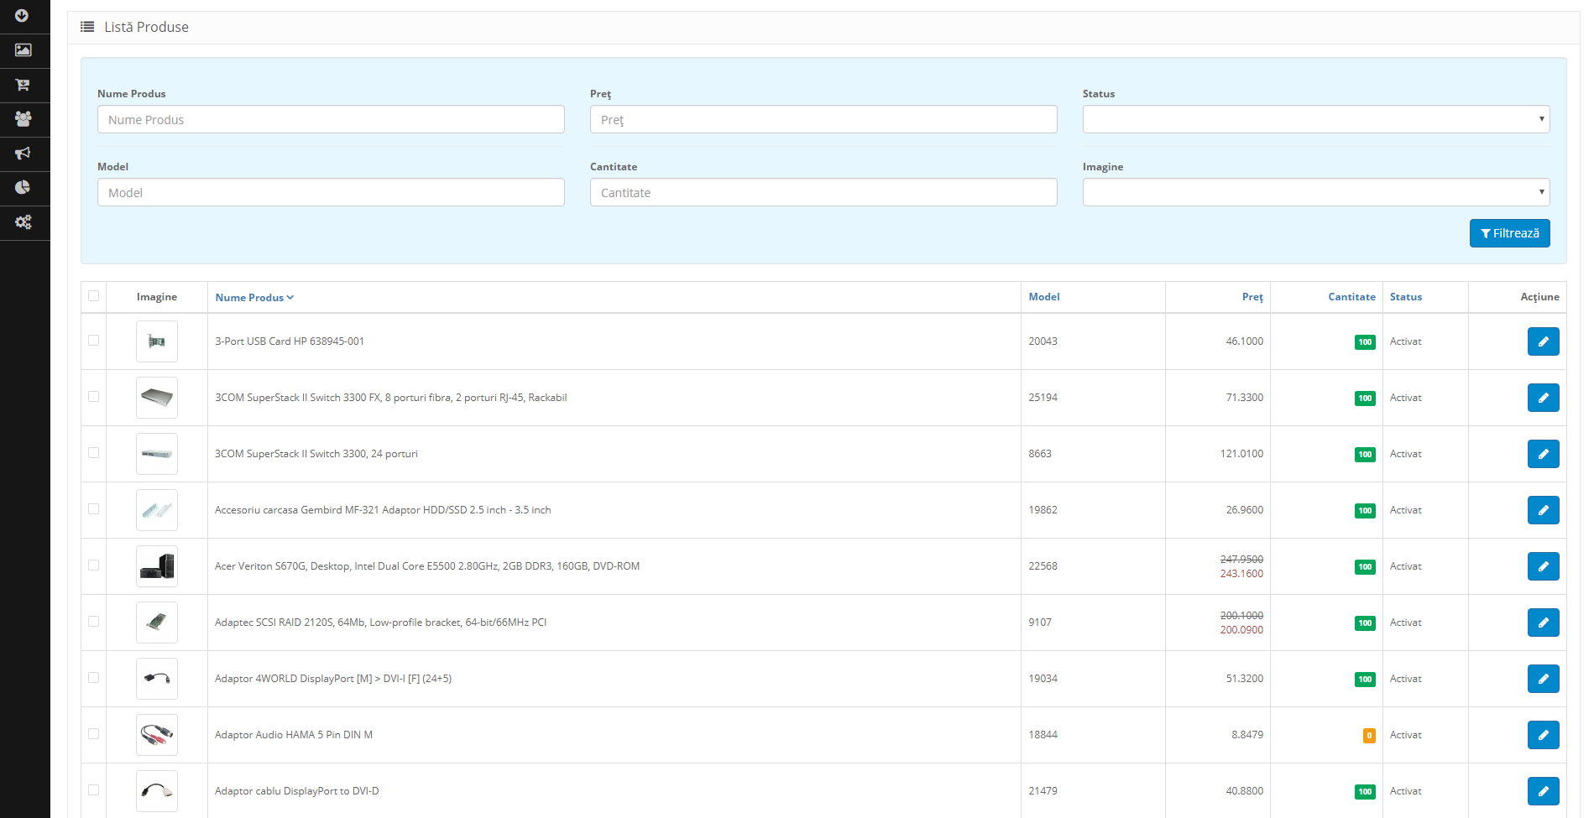
Task: Sort by Nume Produs column header
Action: 253,298
